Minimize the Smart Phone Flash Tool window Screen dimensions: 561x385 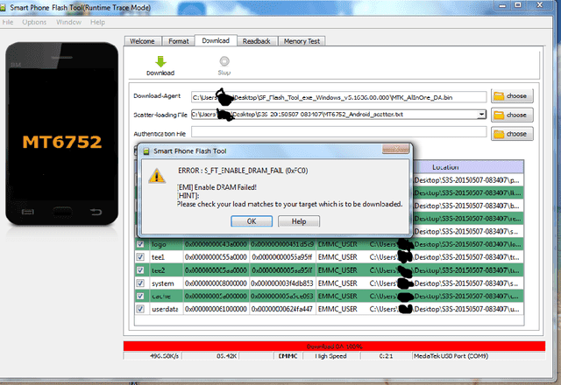coord(502,5)
